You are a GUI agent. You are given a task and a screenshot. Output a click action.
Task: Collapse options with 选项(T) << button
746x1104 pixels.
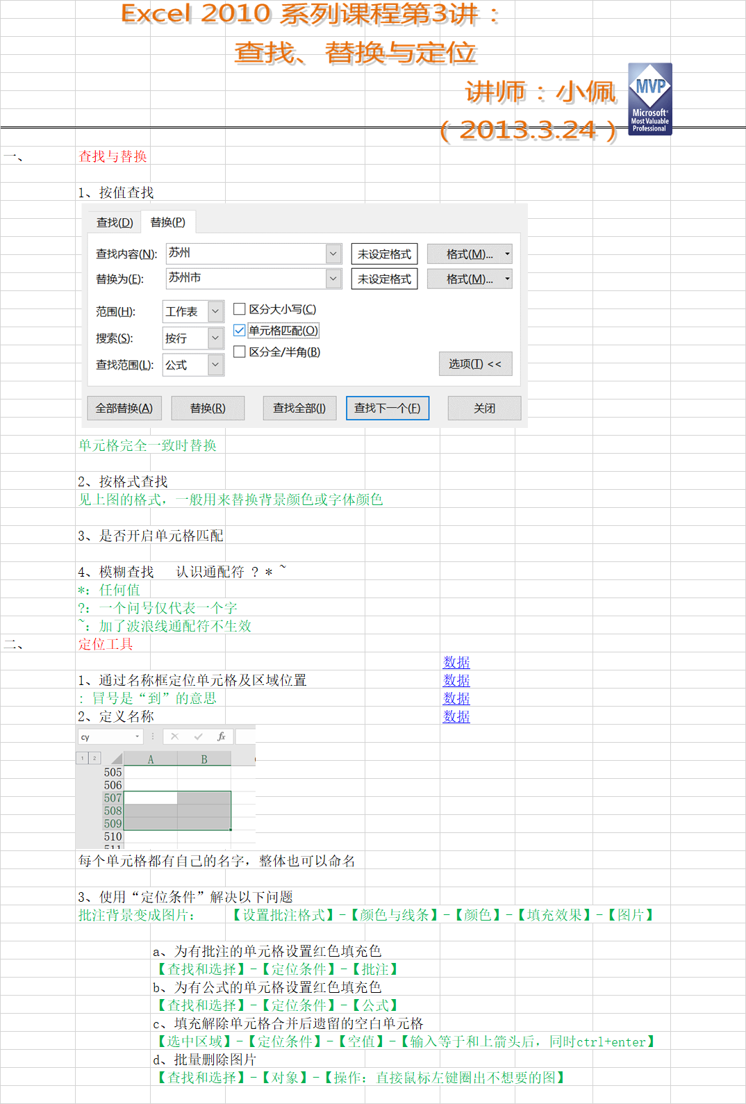pyautogui.click(x=475, y=363)
